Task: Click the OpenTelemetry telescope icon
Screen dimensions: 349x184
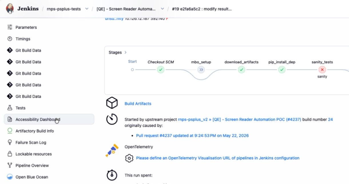Action: (x=112, y=150)
